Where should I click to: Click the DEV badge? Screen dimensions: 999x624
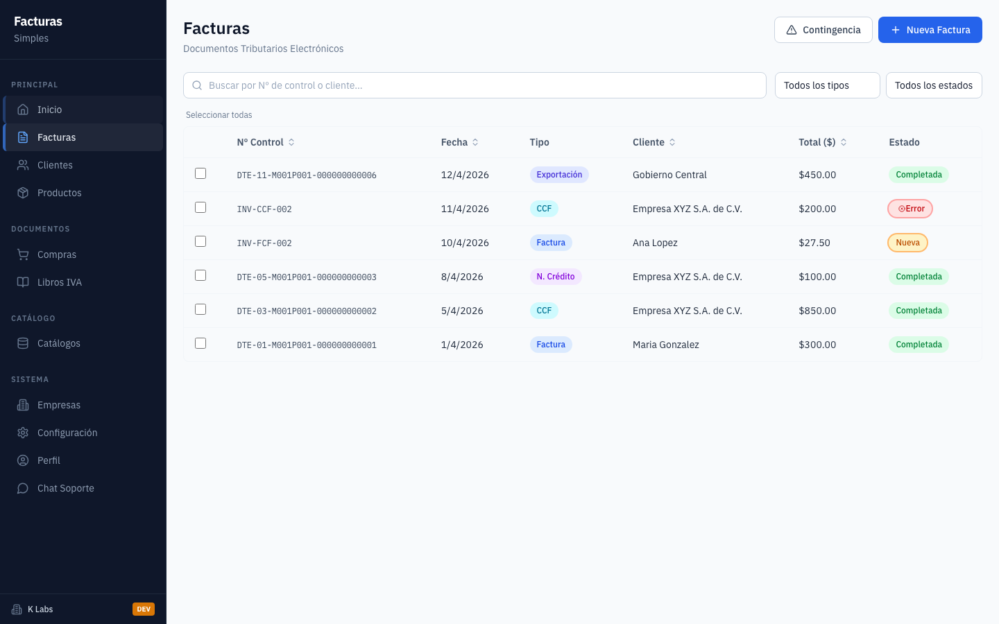pos(144,609)
